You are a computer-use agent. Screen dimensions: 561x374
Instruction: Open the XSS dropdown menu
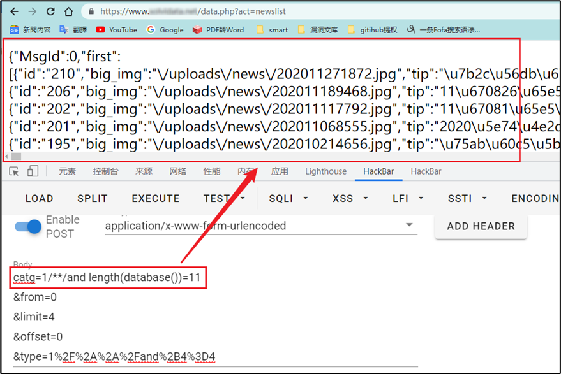(x=350, y=199)
